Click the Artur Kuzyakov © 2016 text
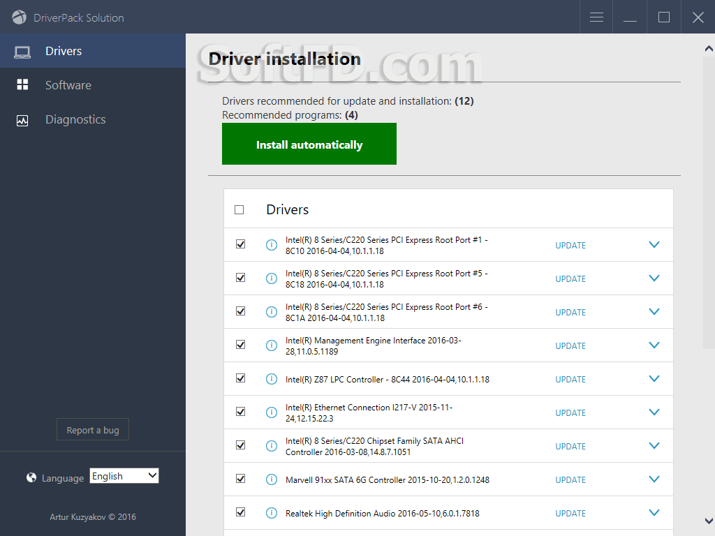The image size is (715, 536). [93, 517]
